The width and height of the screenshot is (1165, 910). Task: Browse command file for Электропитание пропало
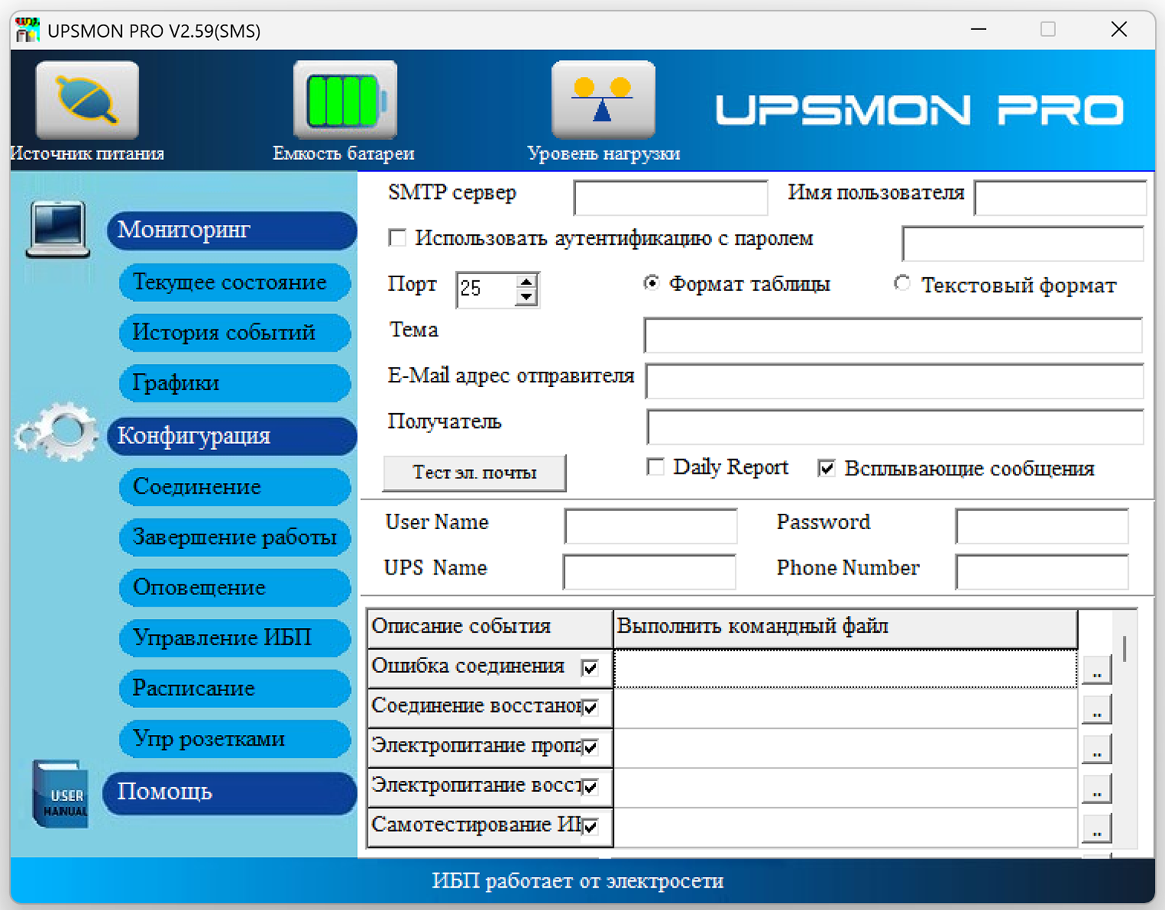click(x=1097, y=750)
